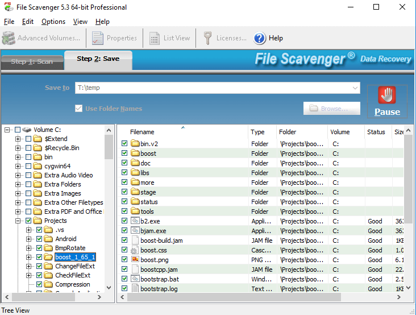Click the cygwin64 folder icon in tree
Viewport: 416px width, 315px height.
point(38,166)
